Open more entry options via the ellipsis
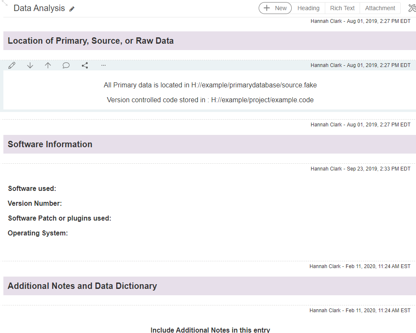This screenshot has width=416, height=333. (x=103, y=65)
